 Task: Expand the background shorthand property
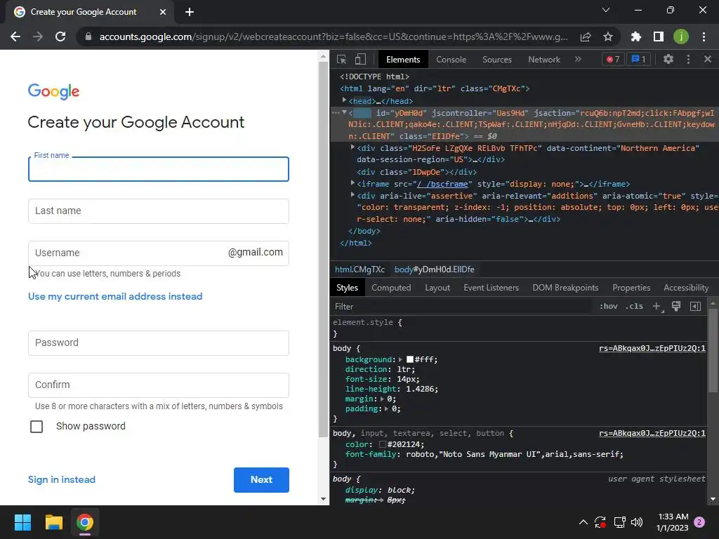click(x=400, y=360)
